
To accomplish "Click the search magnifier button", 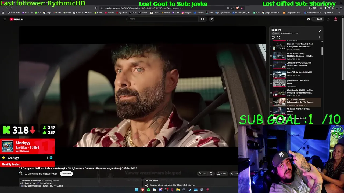I will tap(203, 19).
